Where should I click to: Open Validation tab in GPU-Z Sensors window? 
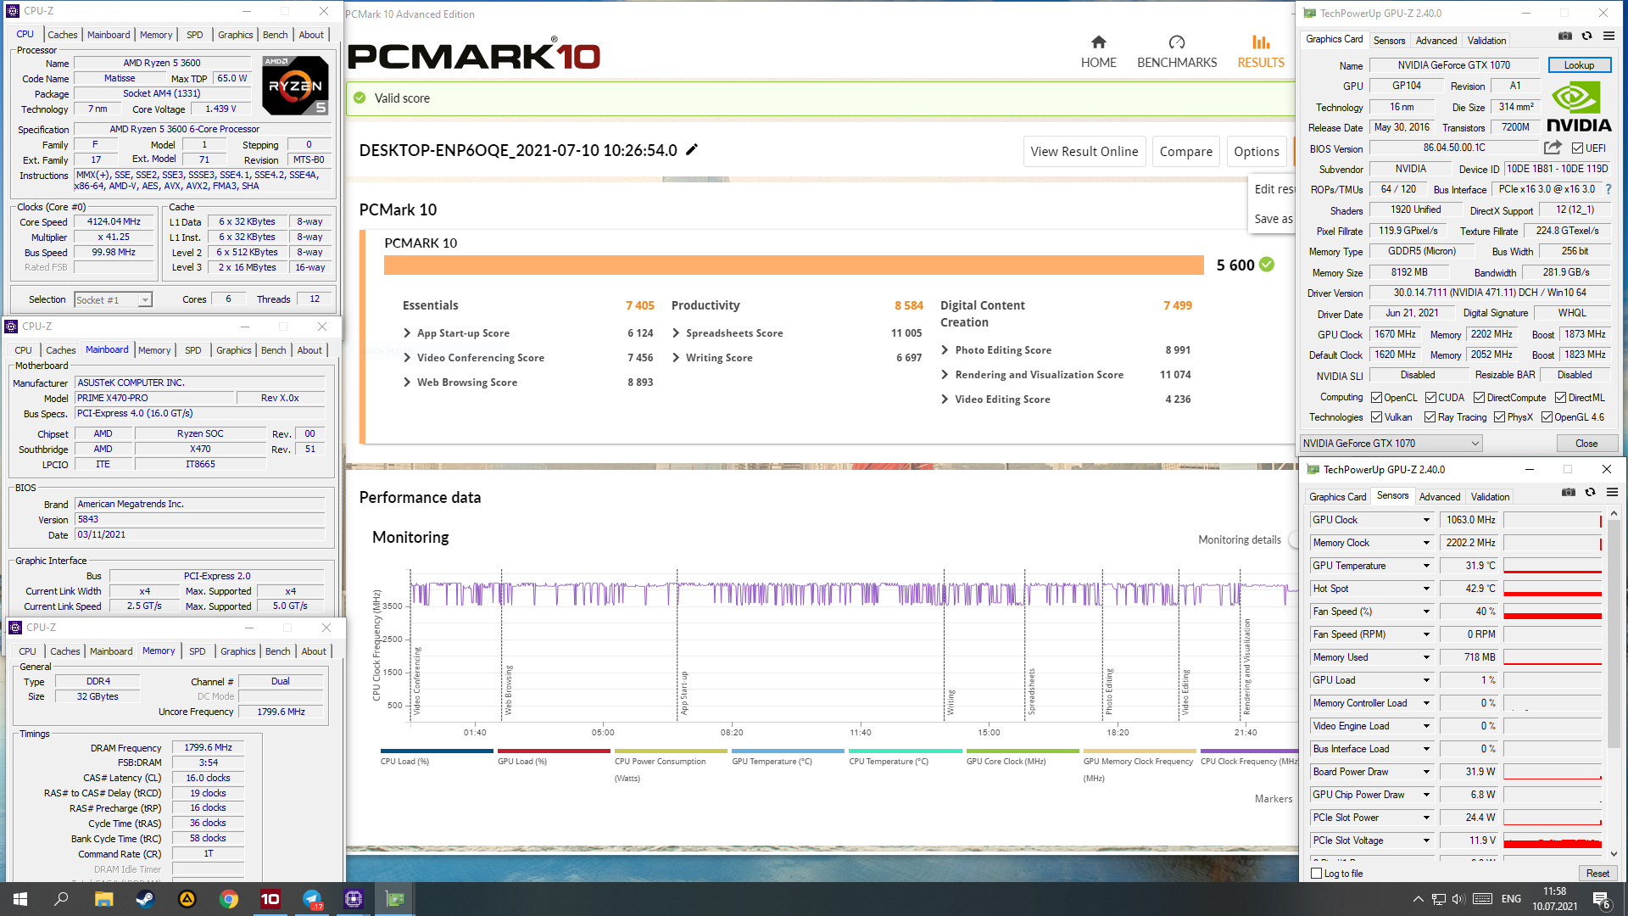(x=1490, y=496)
